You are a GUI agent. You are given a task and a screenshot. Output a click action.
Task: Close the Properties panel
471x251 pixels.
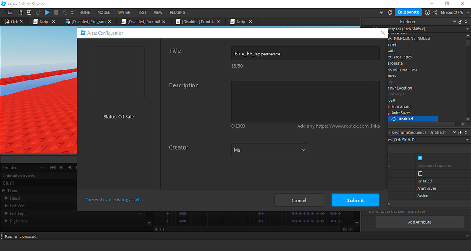click(x=466, y=132)
